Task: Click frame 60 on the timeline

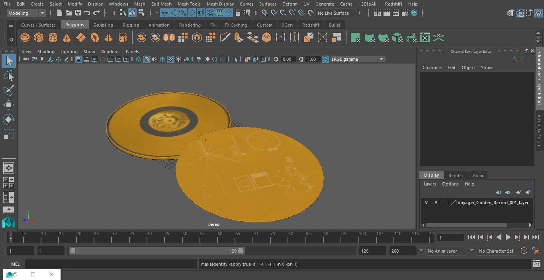Action: (x=220, y=237)
